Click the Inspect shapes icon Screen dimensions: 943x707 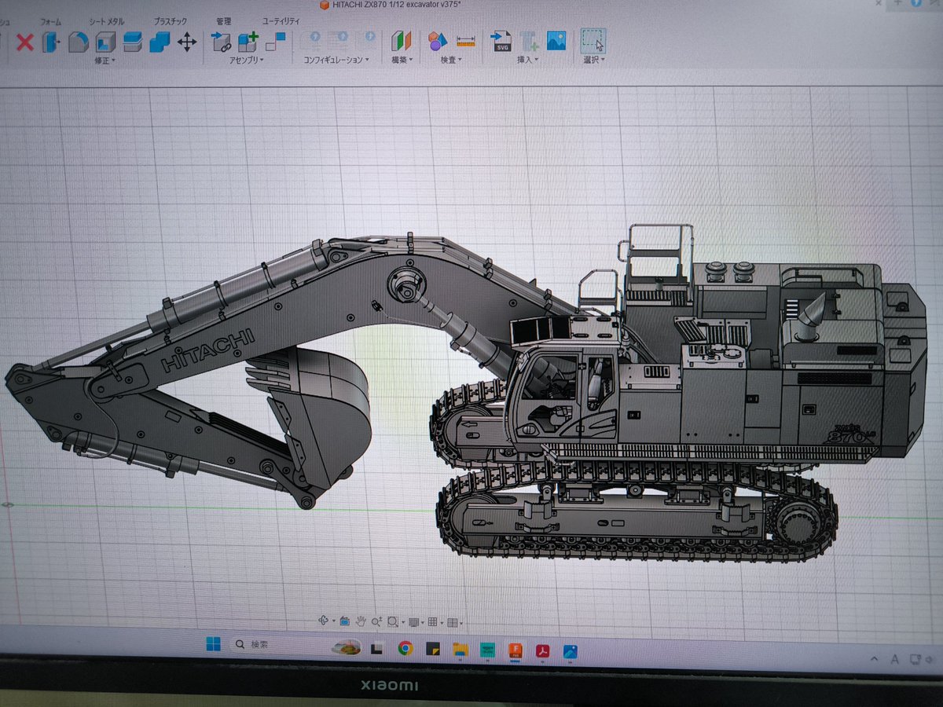pos(438,40)
